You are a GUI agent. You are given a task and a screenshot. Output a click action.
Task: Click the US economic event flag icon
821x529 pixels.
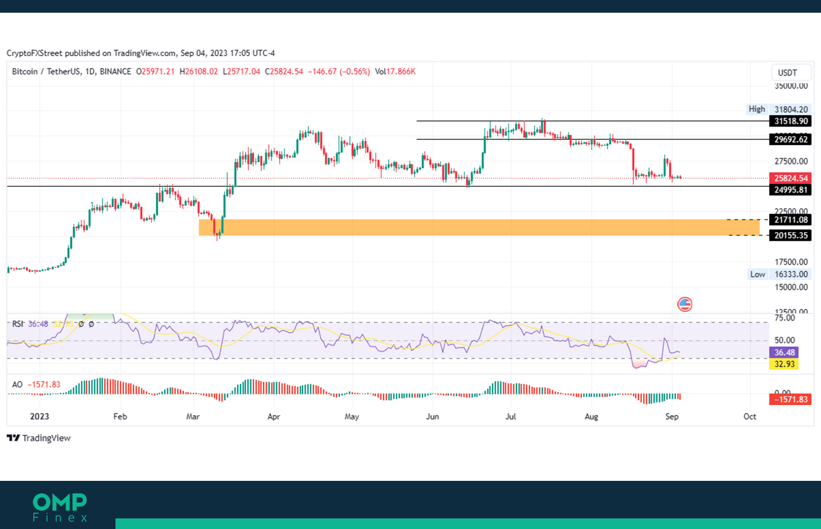click(684, 304)
